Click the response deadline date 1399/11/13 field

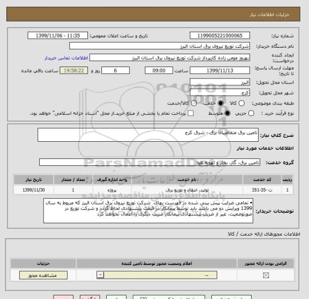220,71
